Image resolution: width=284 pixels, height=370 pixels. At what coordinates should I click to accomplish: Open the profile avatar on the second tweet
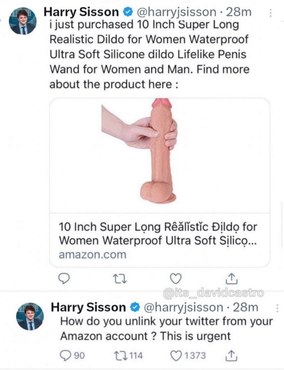pyautogui.click(x=30, y=317)
